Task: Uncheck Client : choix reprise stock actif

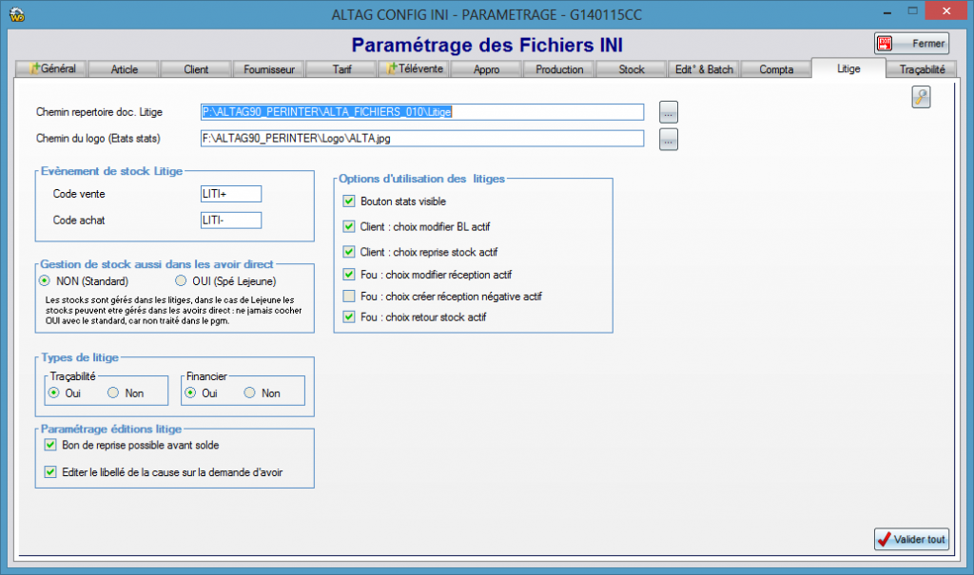Action: (349, 252)
